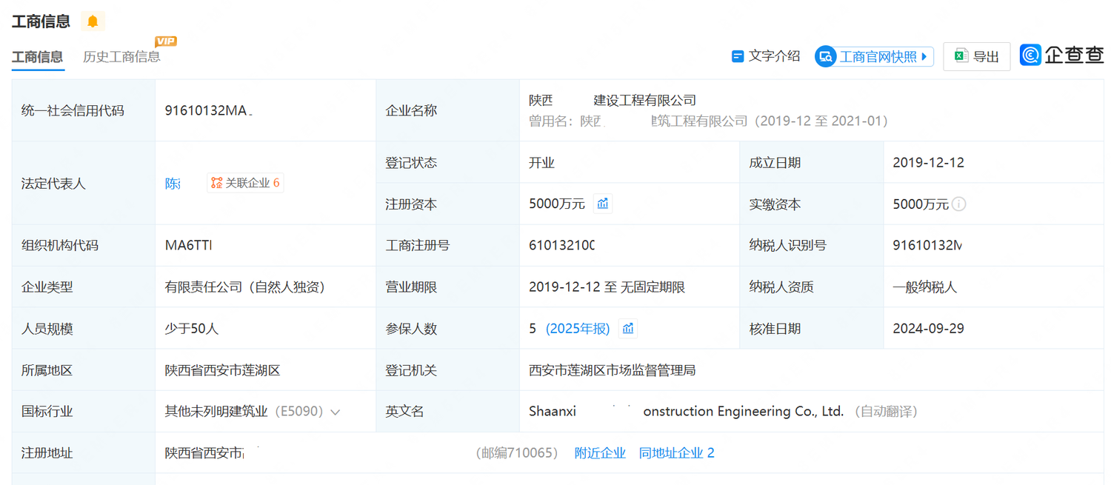The image size is (1111, 485).
Task: Click 组织机构代码 value MA6TT
Action: click(188, 246)
